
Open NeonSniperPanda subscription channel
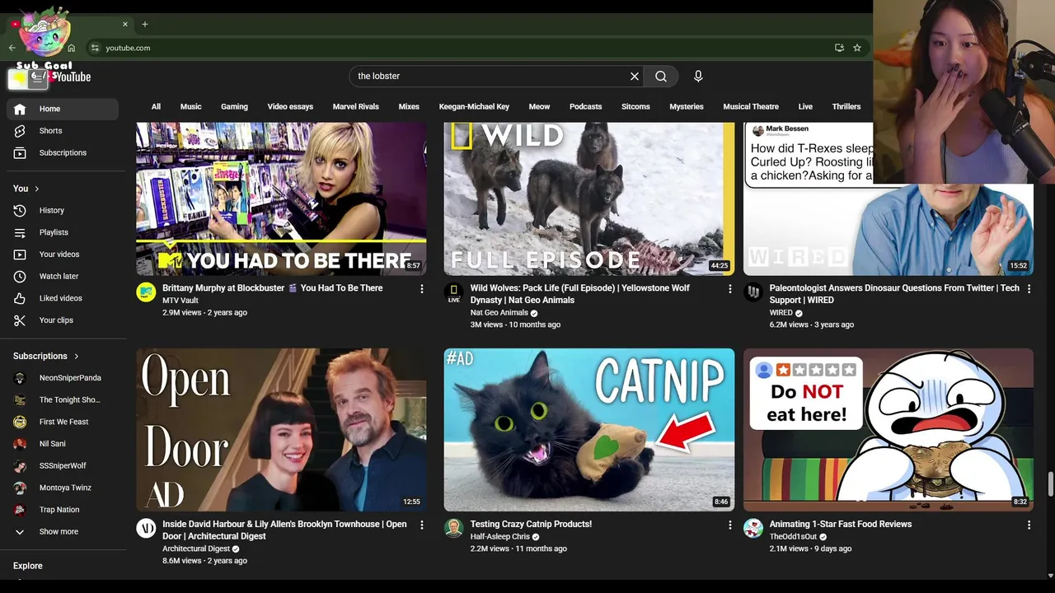click(x=63, y=378)
